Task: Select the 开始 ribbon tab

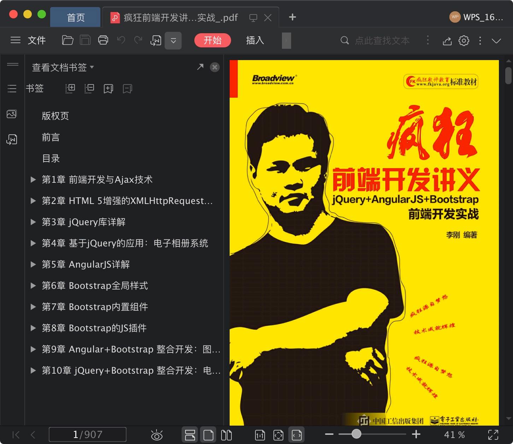Action: pyautogui.click(x=213, y=40)
